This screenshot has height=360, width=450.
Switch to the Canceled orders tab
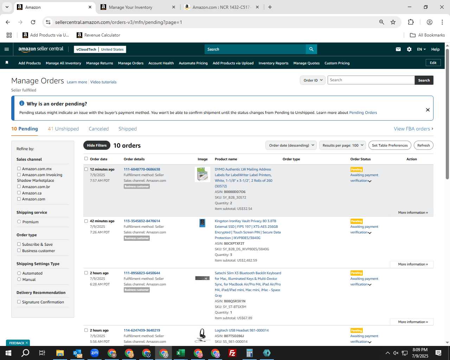(99, 129)
